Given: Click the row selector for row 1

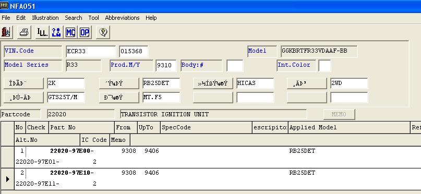Looking at the screenshot, I should pyautogui.click(x=7, y=157).
